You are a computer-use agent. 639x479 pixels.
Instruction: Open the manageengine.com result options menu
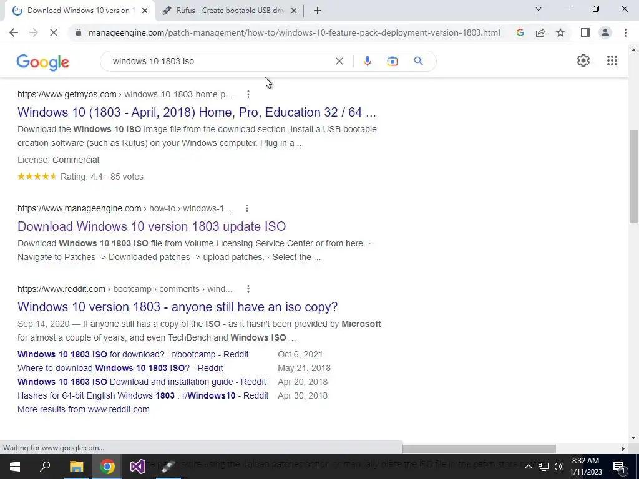(246, 208)
